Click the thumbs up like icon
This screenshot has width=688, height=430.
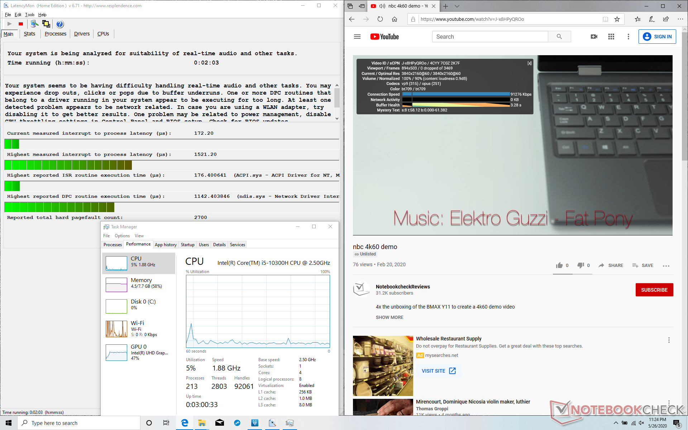coord(559,265)
